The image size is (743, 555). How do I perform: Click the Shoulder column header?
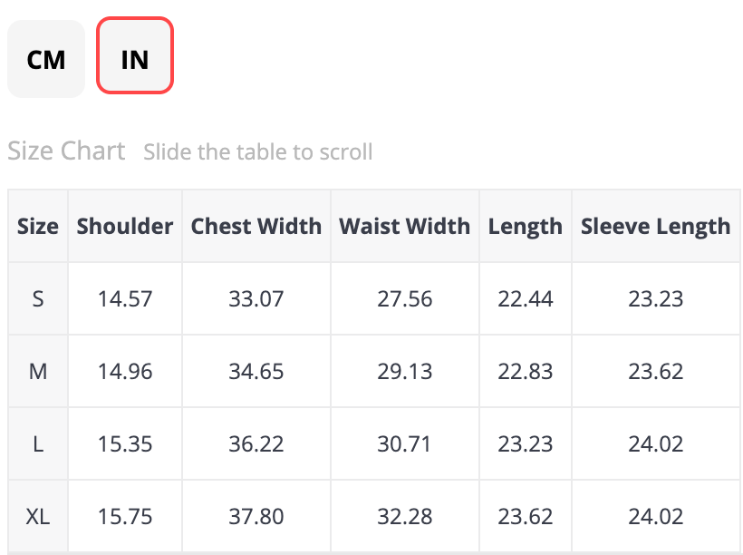point(125,227)
